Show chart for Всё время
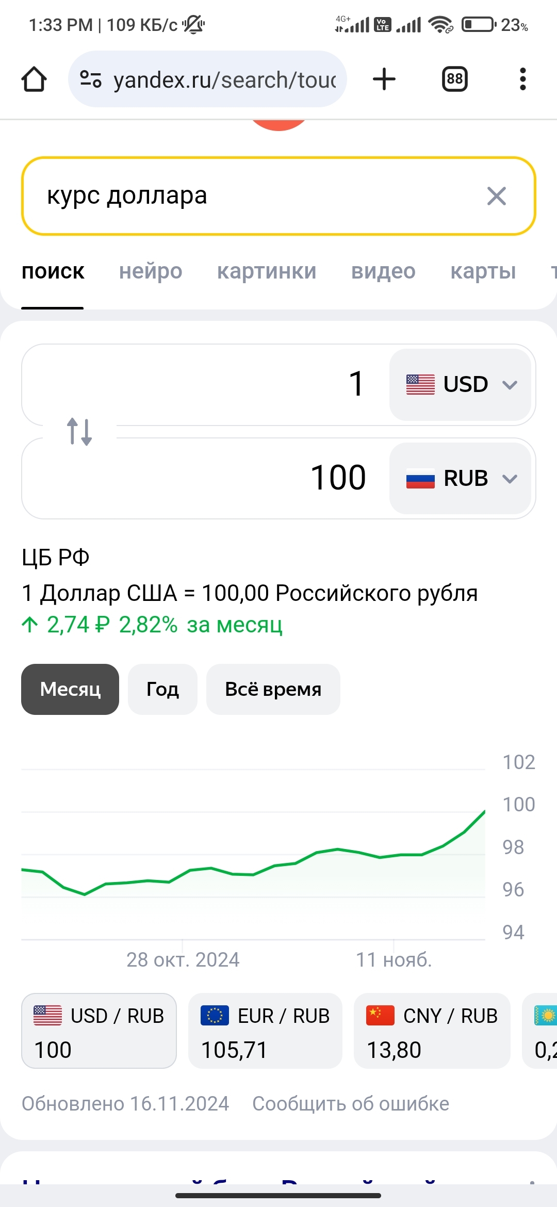The width and height of the screenshot is (557, 1207). click(x=273, y=689)
